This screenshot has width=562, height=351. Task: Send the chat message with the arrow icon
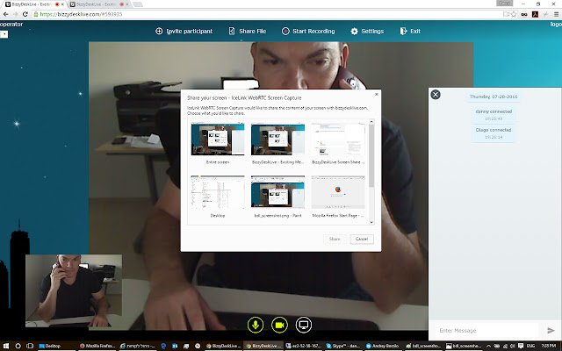pyautogui.click(x=551, y=330)
